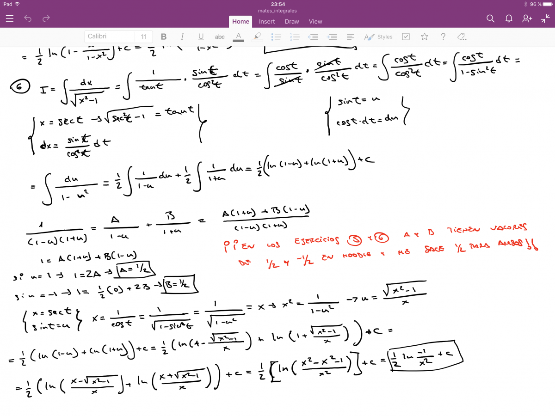Viewport: 555px width, 416px height.
Task: Open the Styles gallery
Action: coord(378,37)
